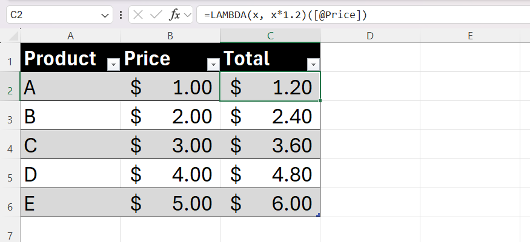Click the Total header cell
The width and height of the screenshot is (530, 242).
270,57
